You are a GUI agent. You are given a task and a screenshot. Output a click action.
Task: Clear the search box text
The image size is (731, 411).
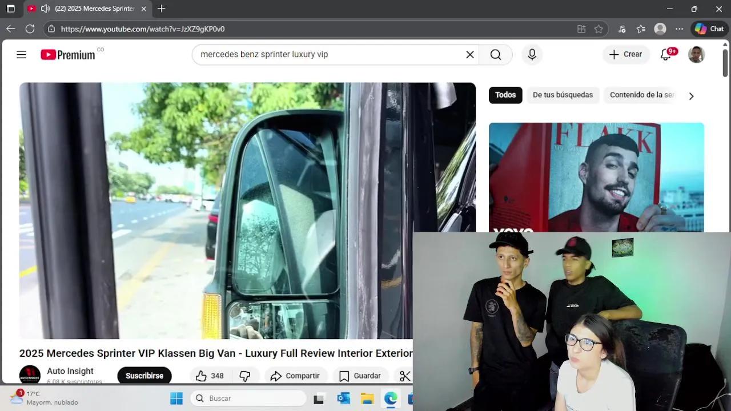[470, 54]
